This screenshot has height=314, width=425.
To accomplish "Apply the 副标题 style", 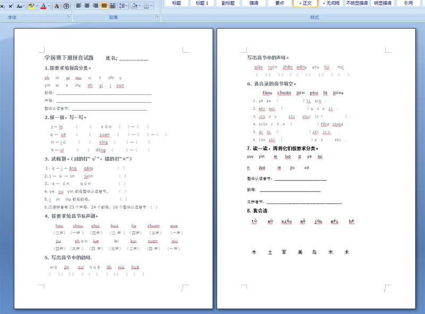I will pos(228,3).
